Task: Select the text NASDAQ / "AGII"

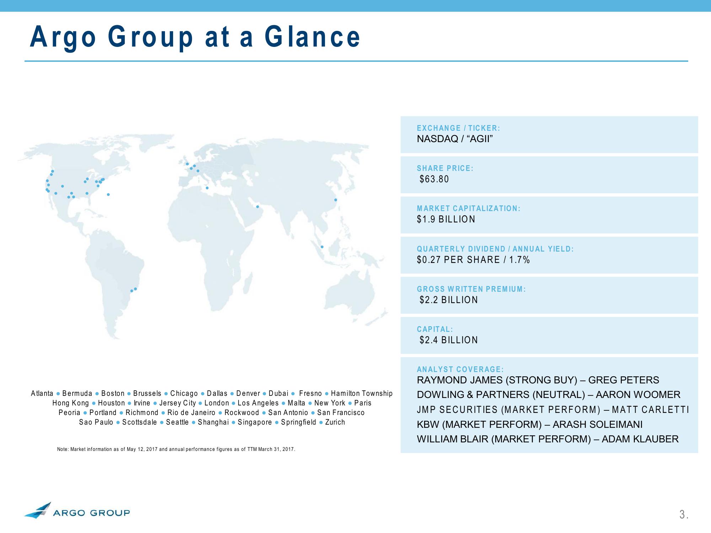Action: point(455,139)
